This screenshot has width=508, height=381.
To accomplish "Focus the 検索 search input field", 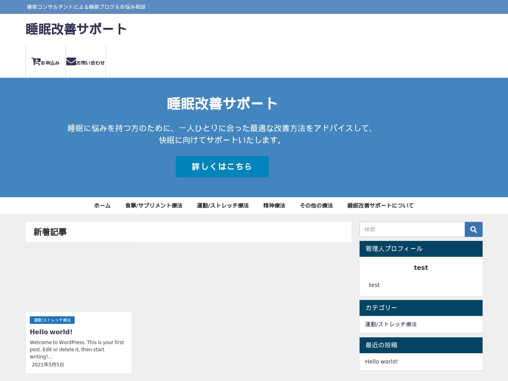I will click(412, 229).
